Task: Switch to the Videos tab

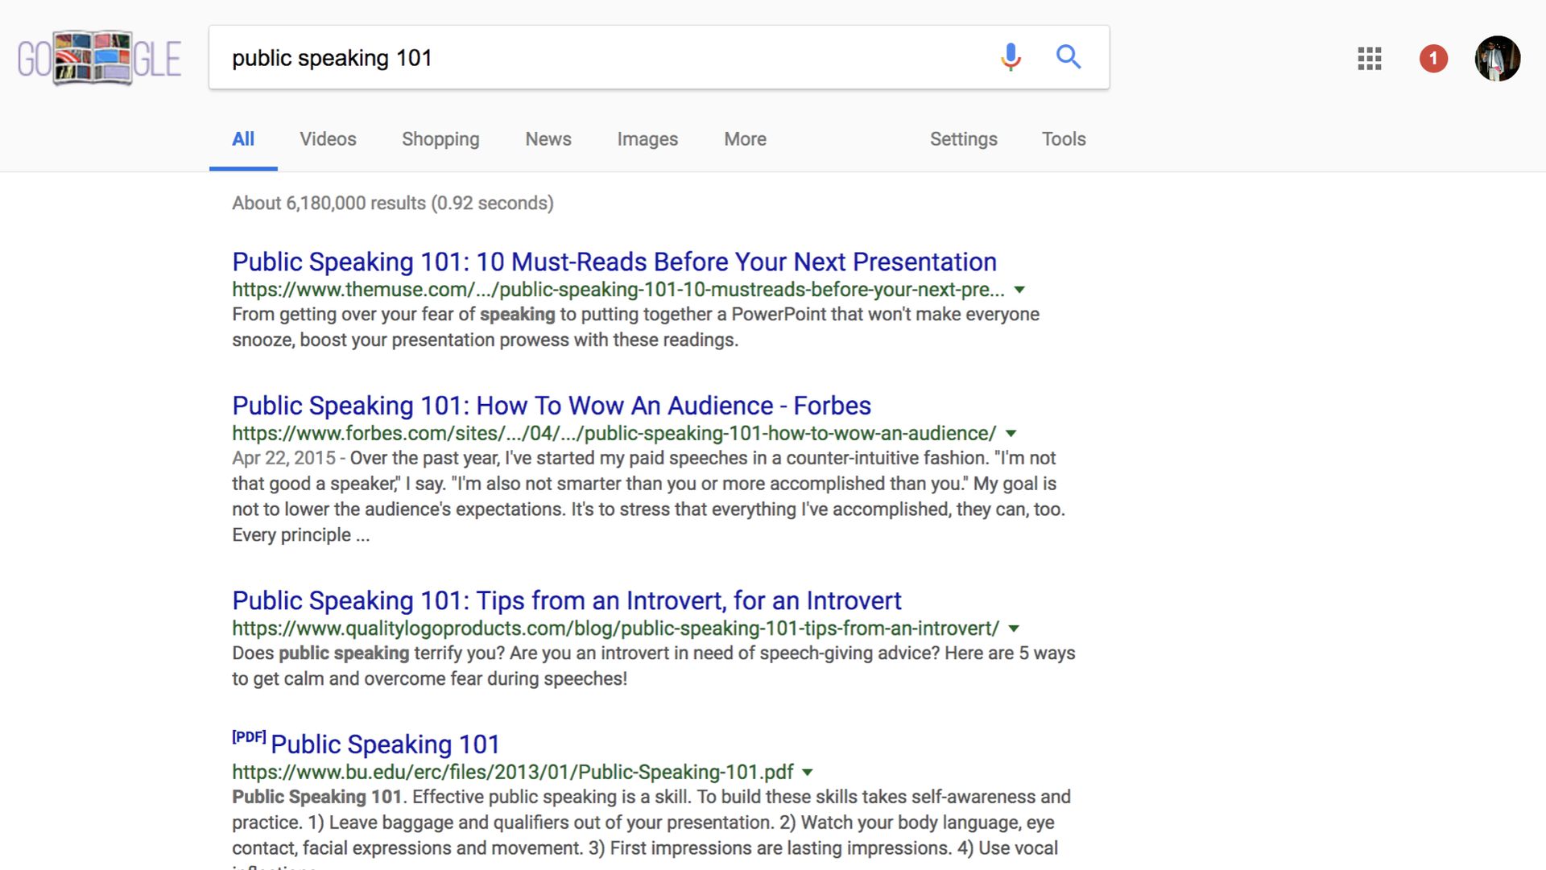Action: click(x=327, y=138)
